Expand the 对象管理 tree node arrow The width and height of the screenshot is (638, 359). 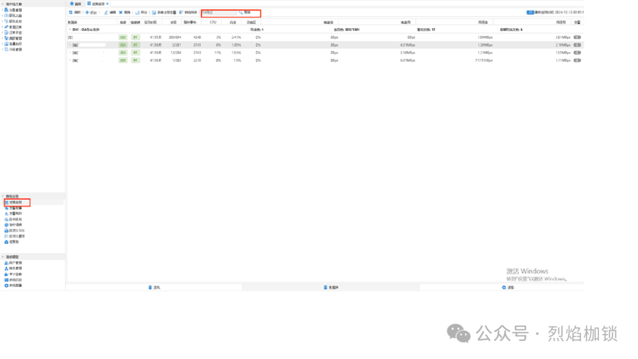click(2, 10)
